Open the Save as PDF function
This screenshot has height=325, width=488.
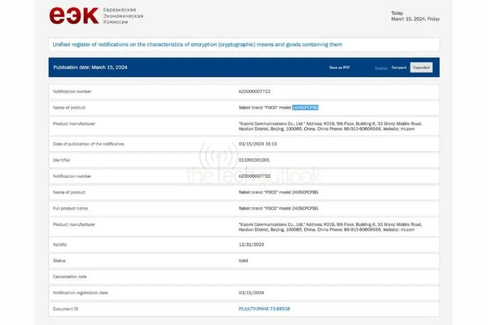click(341, 67)
